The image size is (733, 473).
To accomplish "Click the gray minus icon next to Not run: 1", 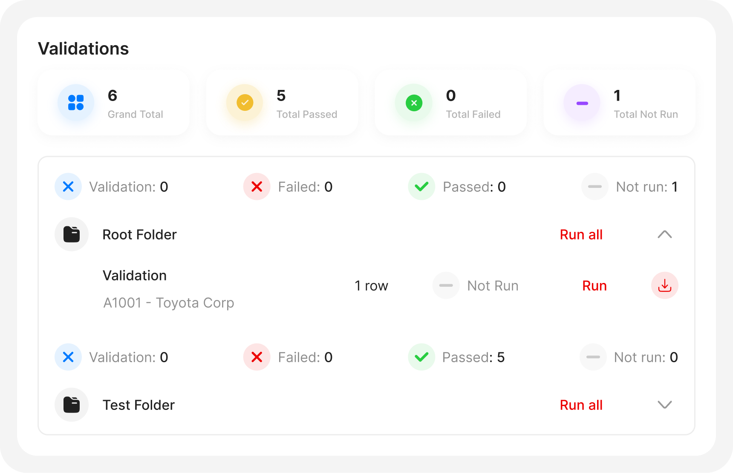I will [594, 187].
